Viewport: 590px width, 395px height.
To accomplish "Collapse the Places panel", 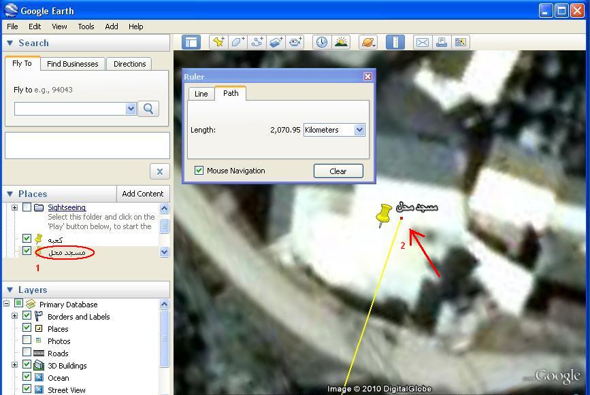I will click(x=10, y=194).
